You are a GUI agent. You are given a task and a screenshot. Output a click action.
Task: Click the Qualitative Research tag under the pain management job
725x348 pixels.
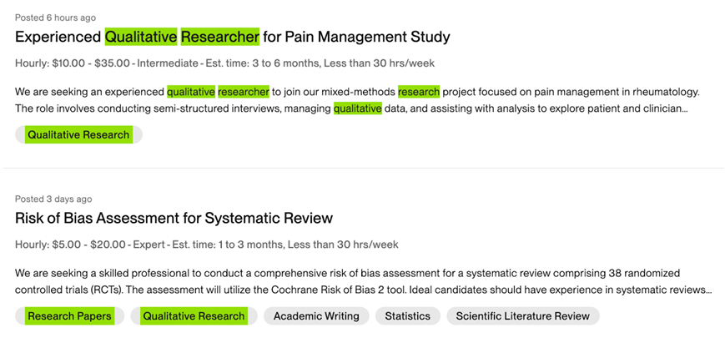[x=78, y=135]
